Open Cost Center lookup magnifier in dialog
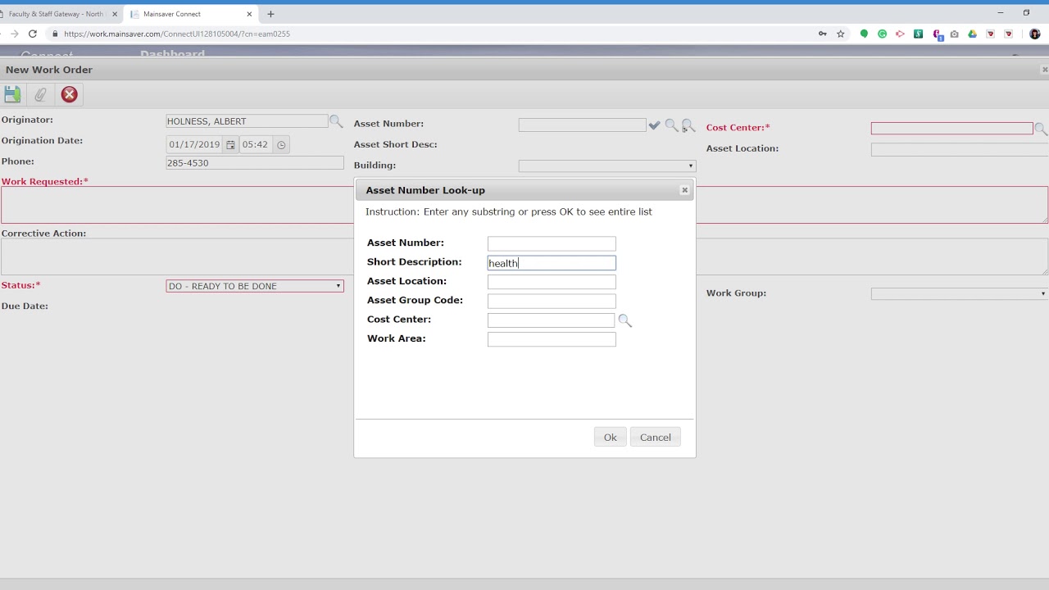Screen dimensions: 1049x590 (625, 320)
